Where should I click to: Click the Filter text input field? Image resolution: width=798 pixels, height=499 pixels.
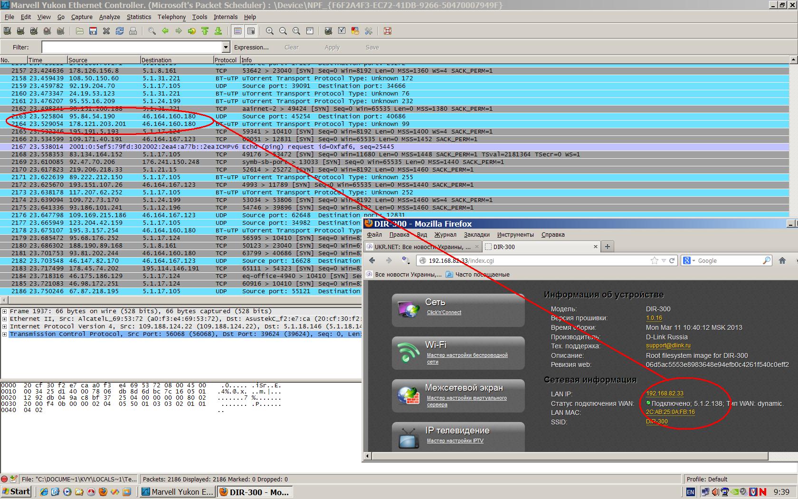click(x=132, y=47)
